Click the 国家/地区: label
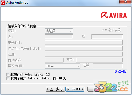The width and height of the screenshot is (132, 95). pos(16,66)
